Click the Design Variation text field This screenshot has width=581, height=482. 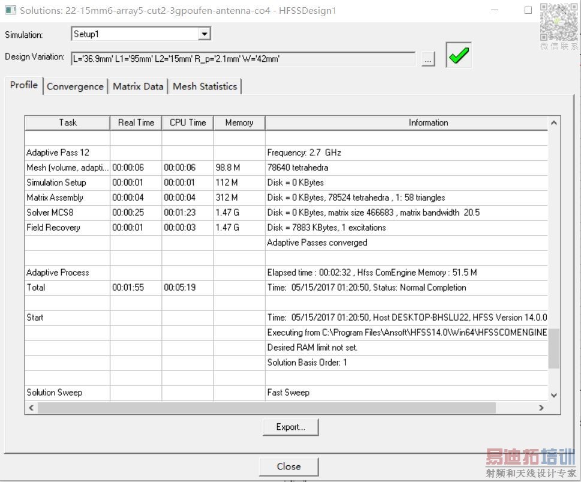tap(243, 59)
